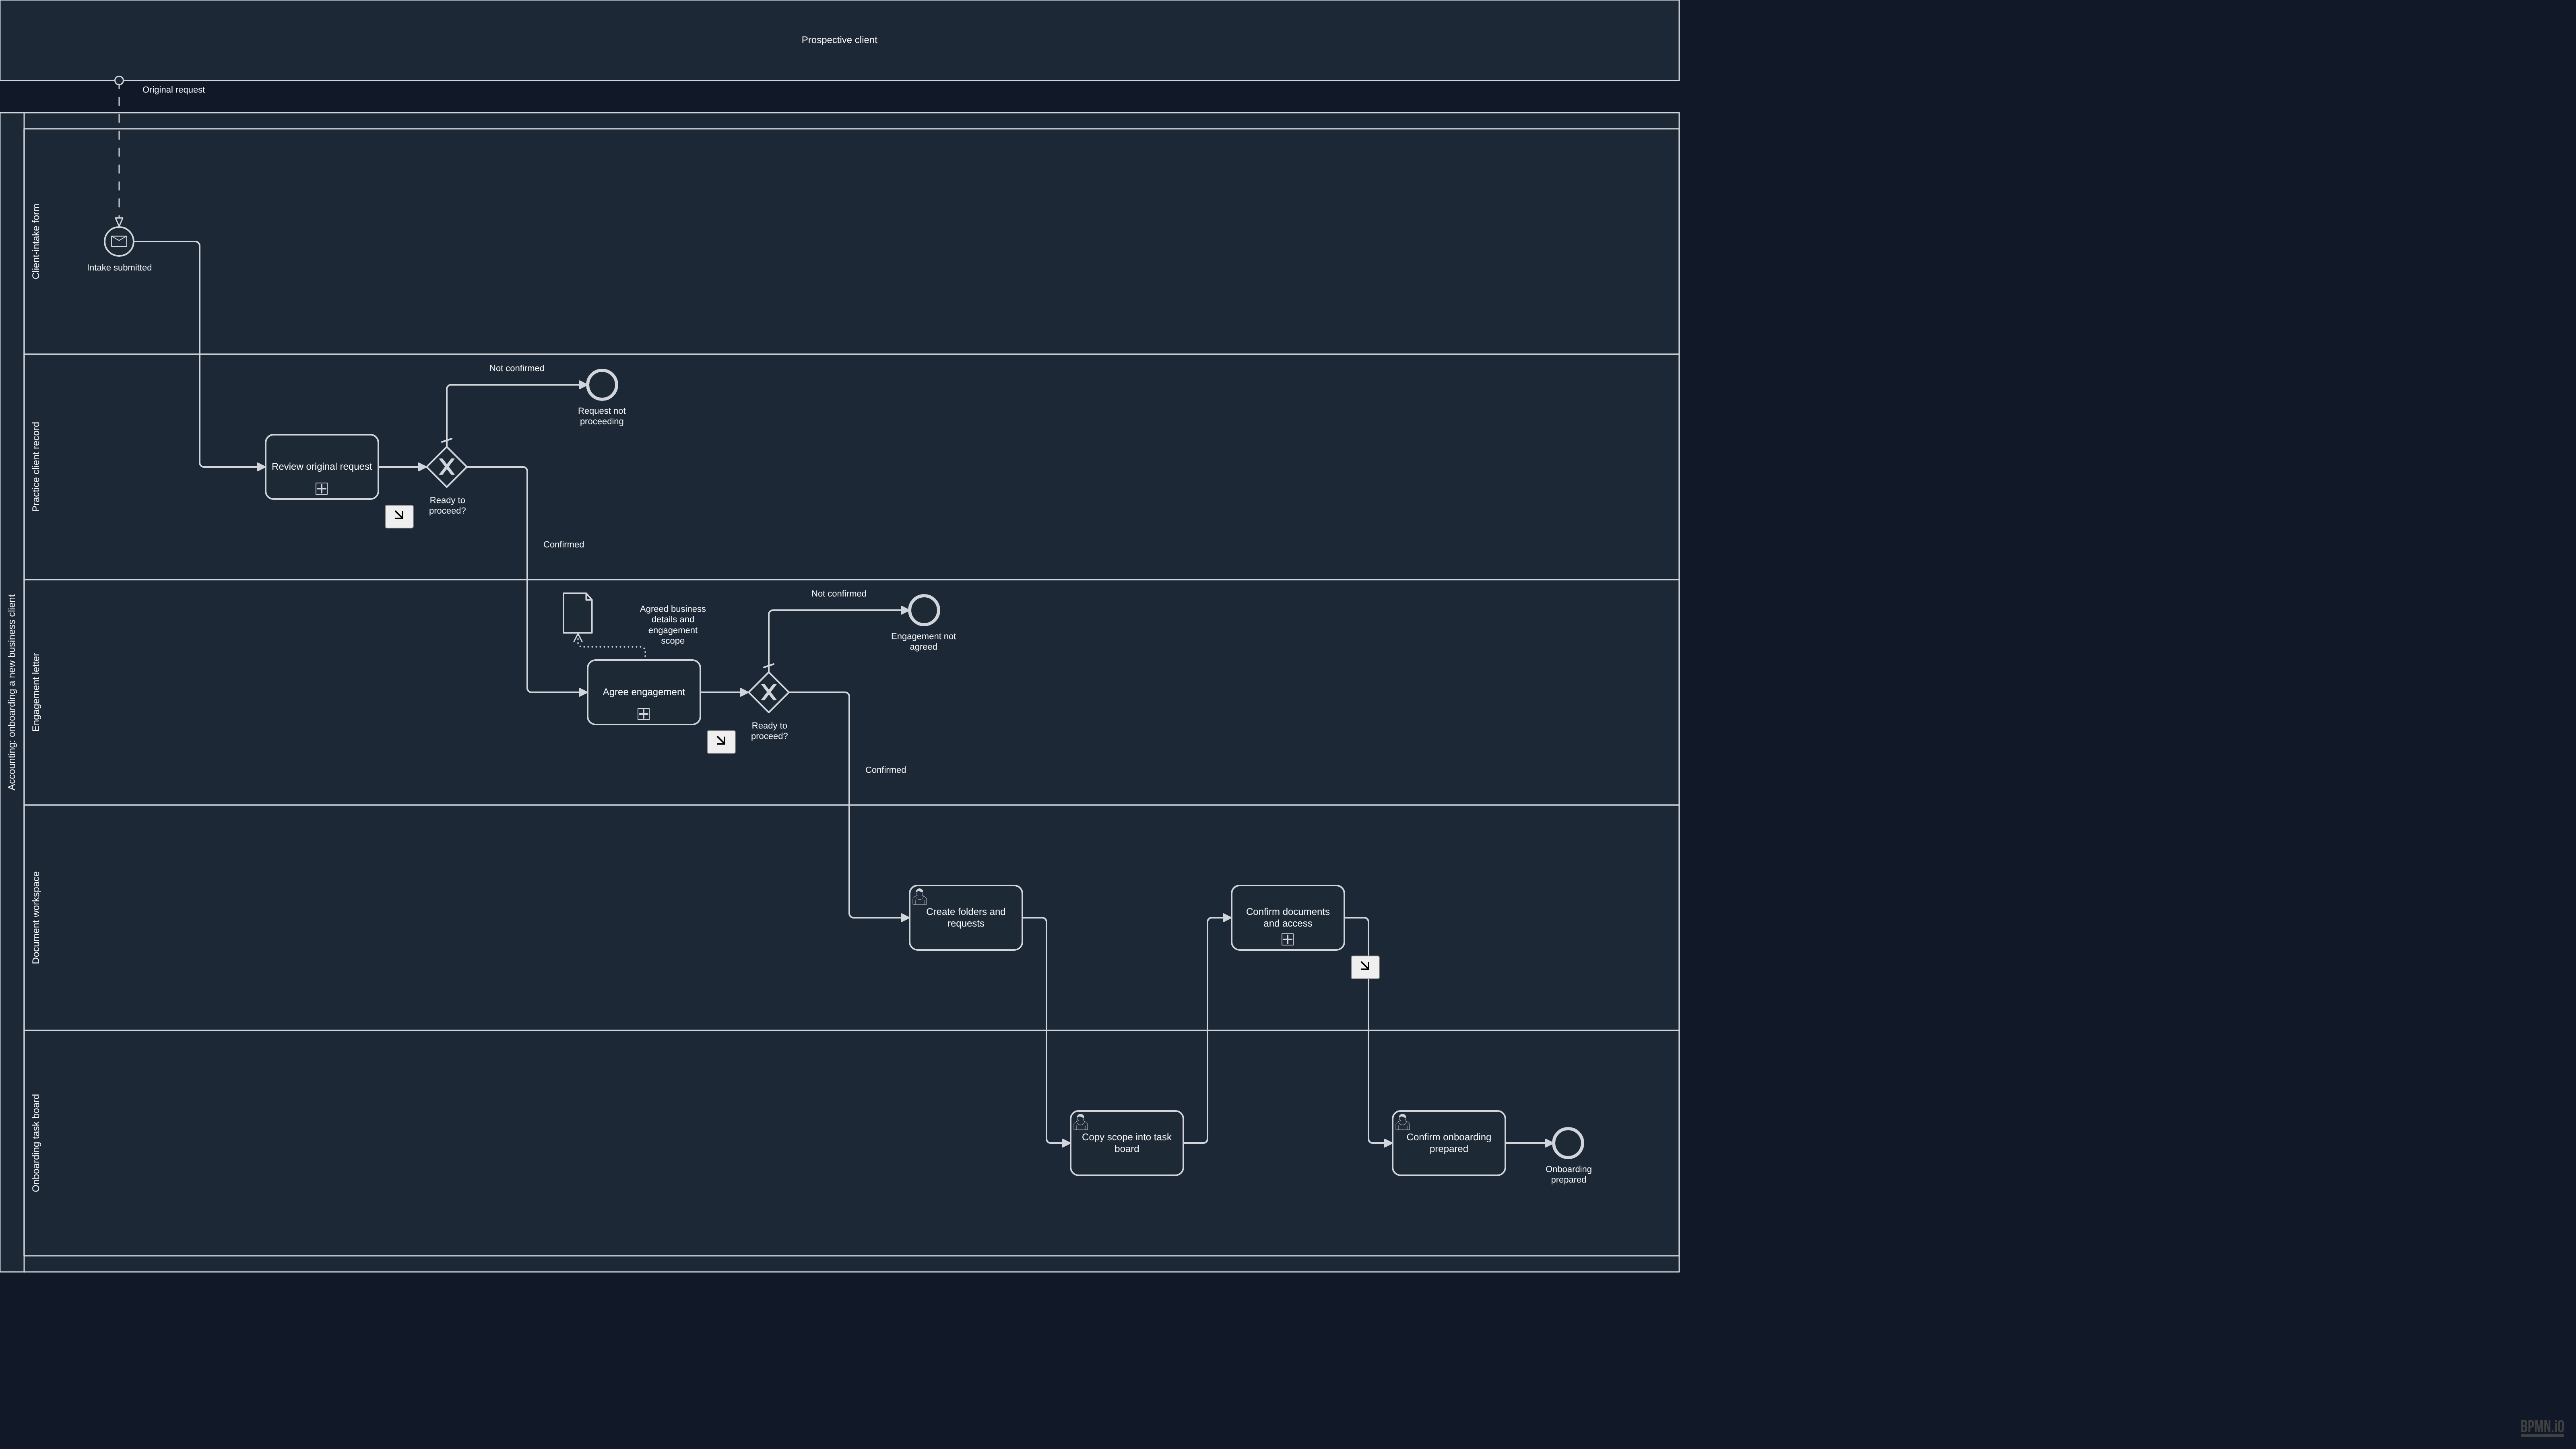Select user icon on Copy scope into task board
The width and height of the screenshot is (2576, 1449).
point(1081,1122)
